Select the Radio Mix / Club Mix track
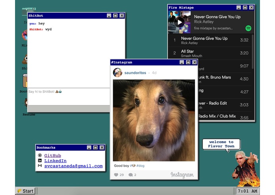 (225, 116)
